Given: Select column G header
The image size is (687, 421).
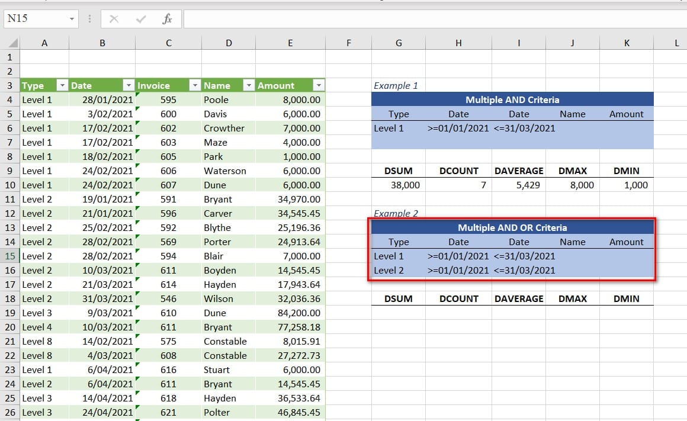Looking at the screenshot, I should click(x=399, y=43).
